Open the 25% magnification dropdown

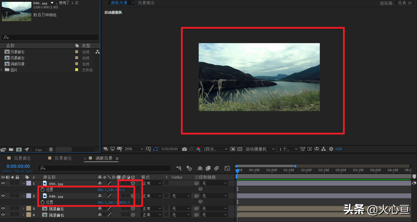click(x=134, y=149)
